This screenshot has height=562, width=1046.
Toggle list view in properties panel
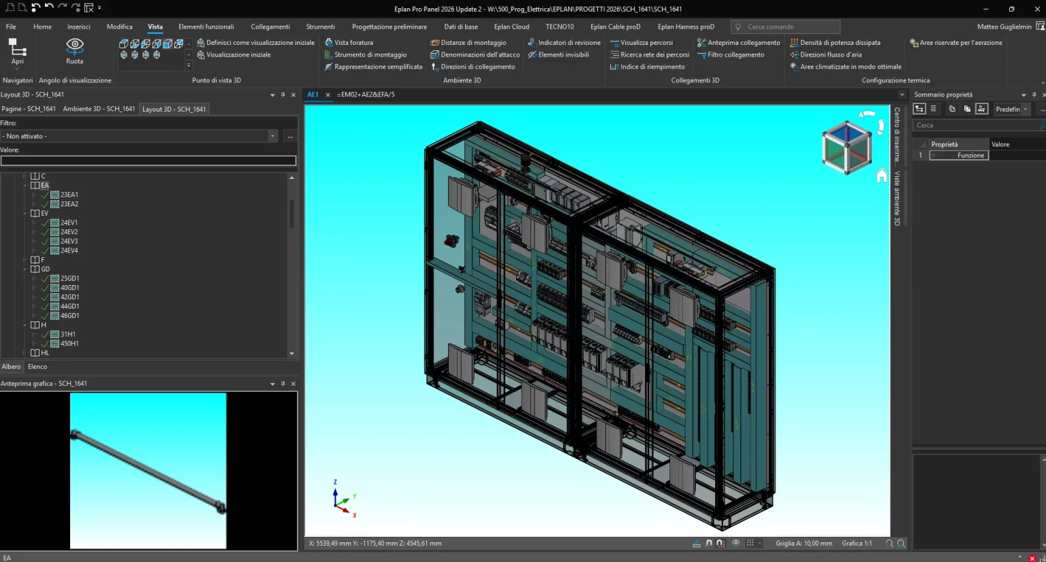(x=934, y=109)
